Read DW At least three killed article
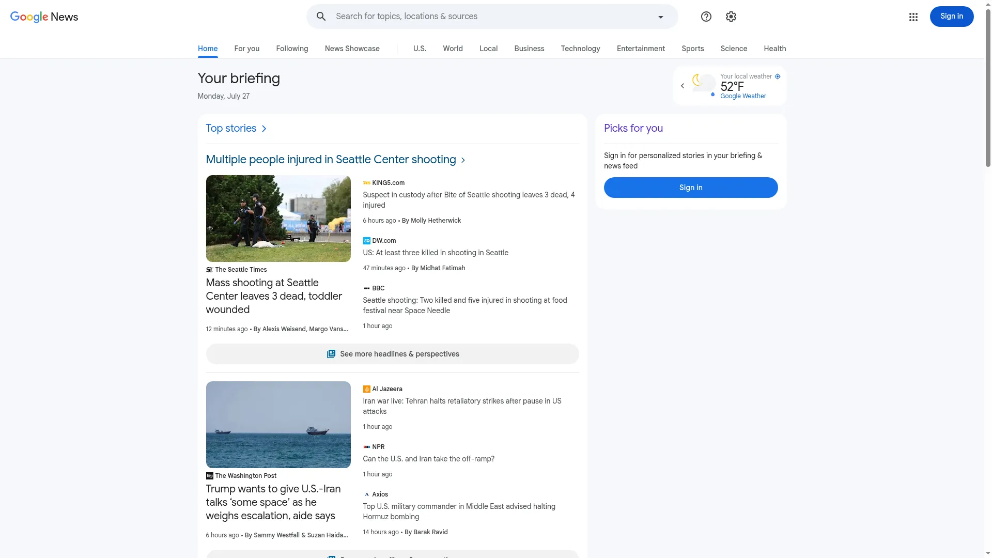This screenshot has height=558, width=992. [436, 253]
